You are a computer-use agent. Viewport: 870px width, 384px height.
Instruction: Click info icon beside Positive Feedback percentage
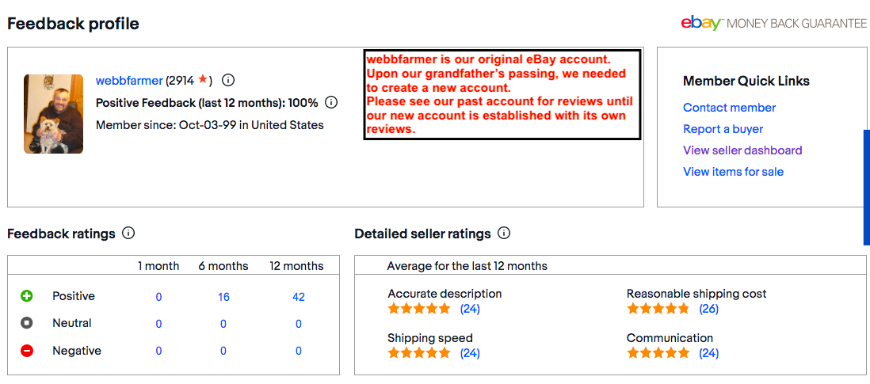click(331, 102)
